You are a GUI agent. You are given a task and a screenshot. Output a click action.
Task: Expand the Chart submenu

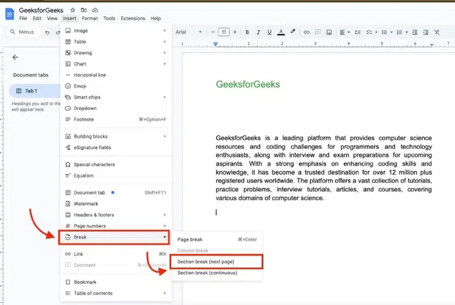[x=116, y=63]
